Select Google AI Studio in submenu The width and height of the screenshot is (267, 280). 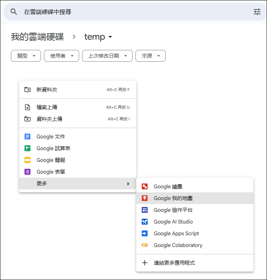tap(195, 222)
